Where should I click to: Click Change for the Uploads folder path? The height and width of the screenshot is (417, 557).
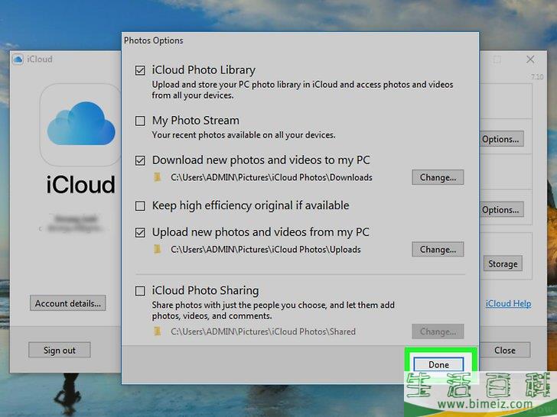[438, 250]
